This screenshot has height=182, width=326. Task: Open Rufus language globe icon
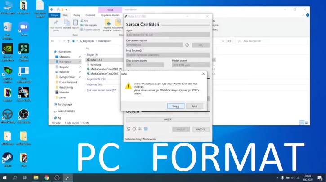click(129, 129)
